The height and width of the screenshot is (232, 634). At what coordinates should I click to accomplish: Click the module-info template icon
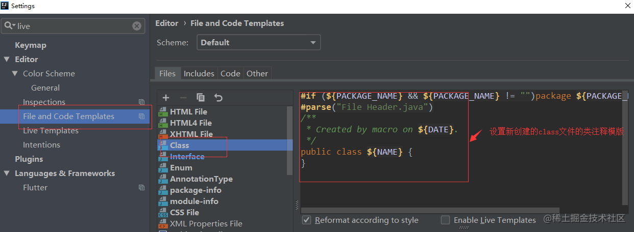point(163,201)
